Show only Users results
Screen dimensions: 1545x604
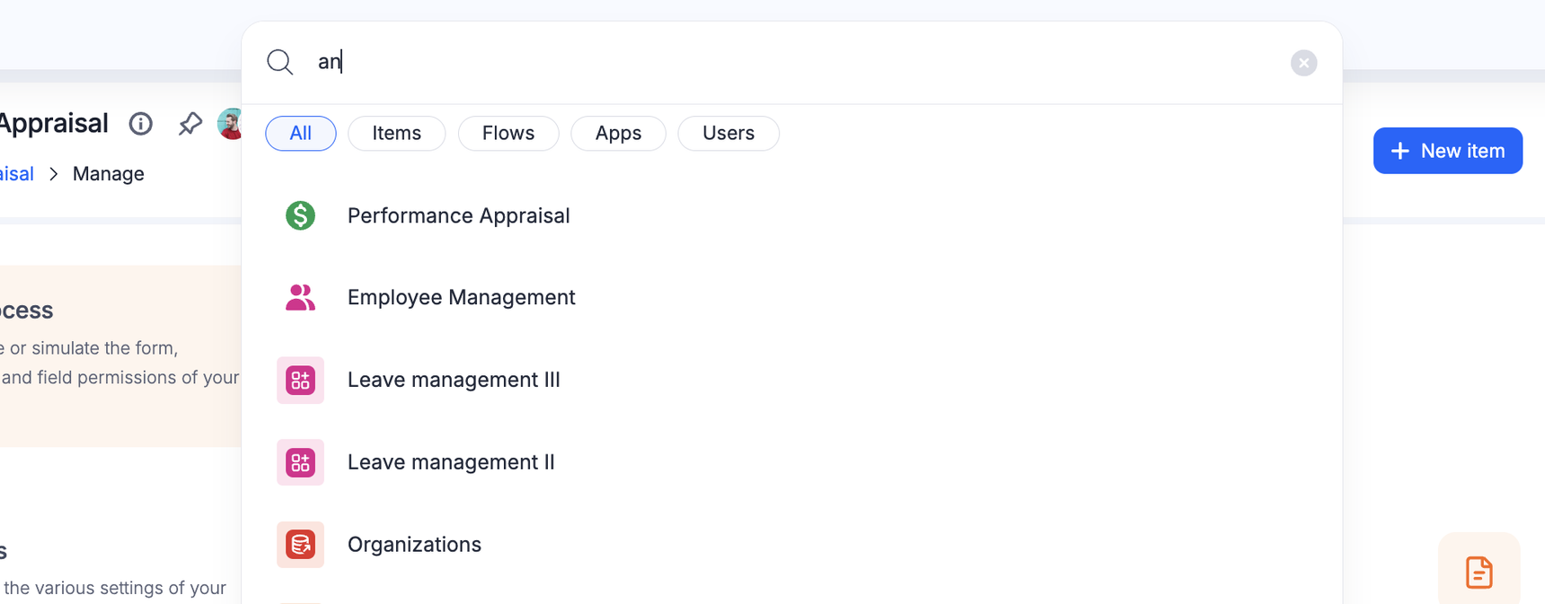(728, 134)
